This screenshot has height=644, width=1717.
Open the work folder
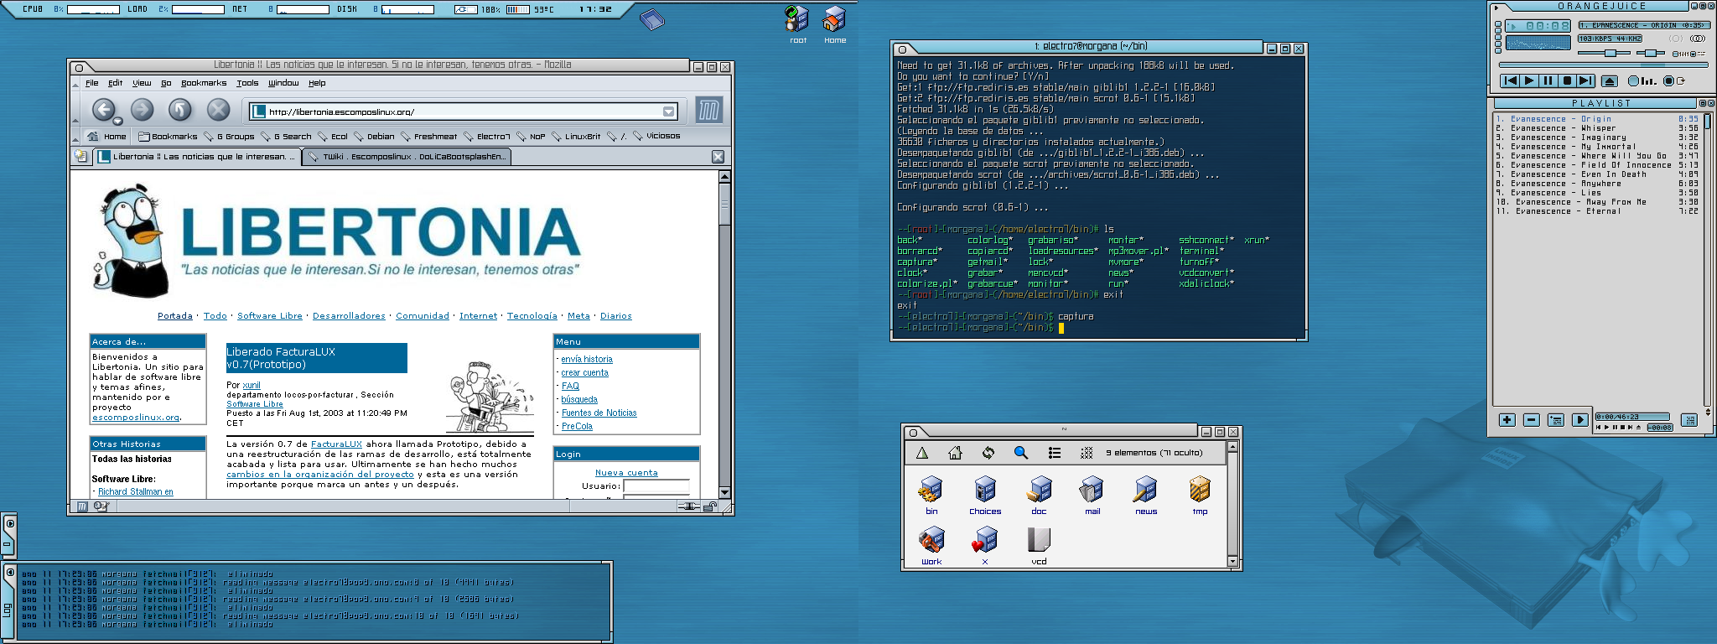point(931,546)
